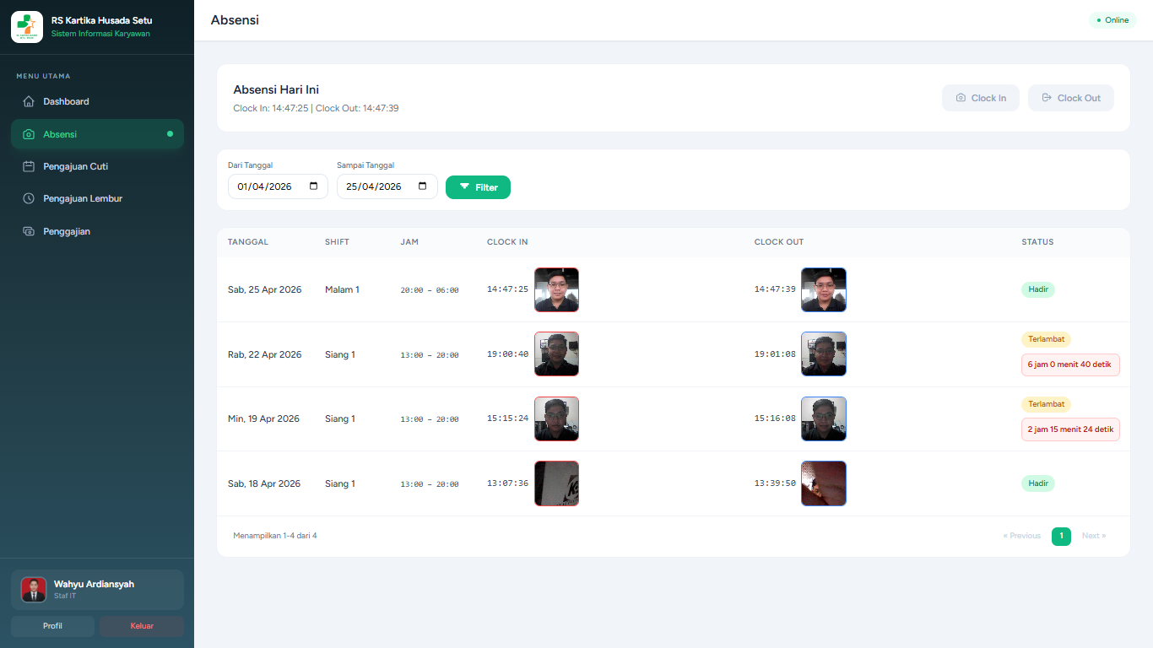Viewport: 1153px width, 648px height.
Task: Click clock-out time '13:39:50'
Action: pos(775,483)
